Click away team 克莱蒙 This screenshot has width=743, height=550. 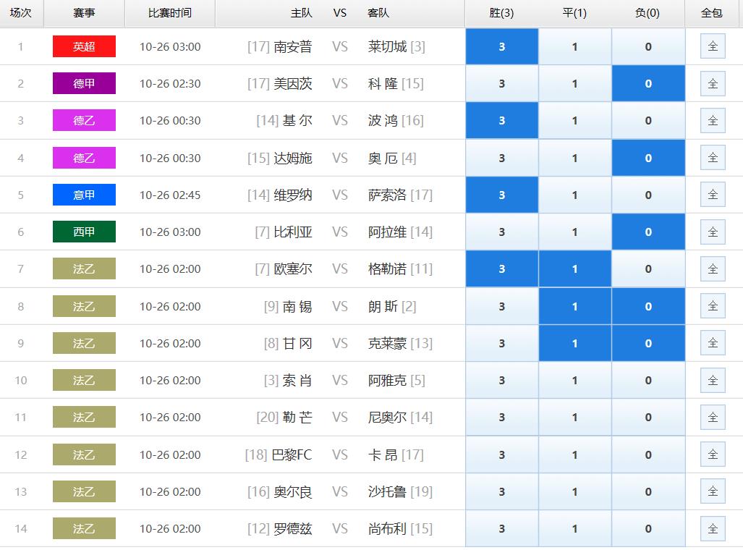[x=387, y=343]
